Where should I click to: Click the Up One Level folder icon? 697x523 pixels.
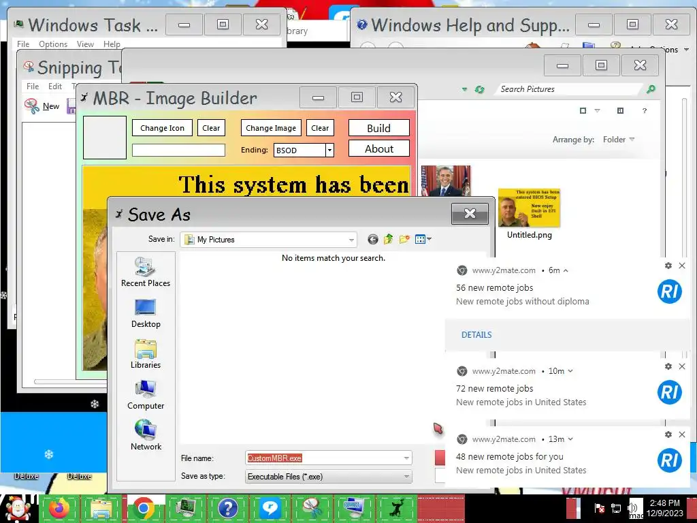(389, 239)
